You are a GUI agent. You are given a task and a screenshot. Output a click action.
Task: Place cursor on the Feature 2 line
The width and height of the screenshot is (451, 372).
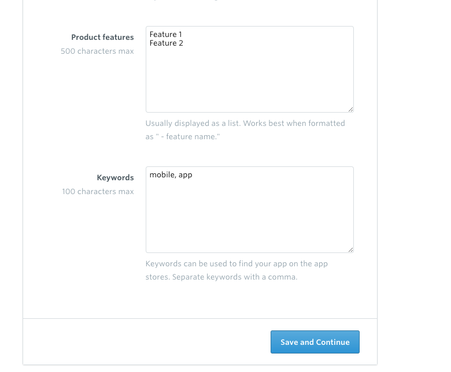coord(167,43)
